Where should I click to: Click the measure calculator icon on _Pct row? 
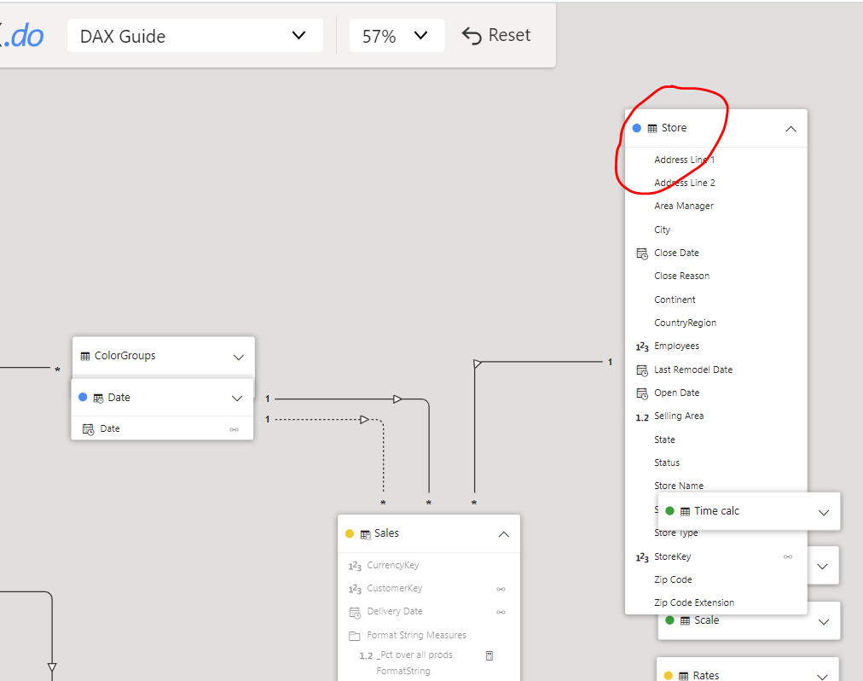pyautogui.click(x=489, y=655)
